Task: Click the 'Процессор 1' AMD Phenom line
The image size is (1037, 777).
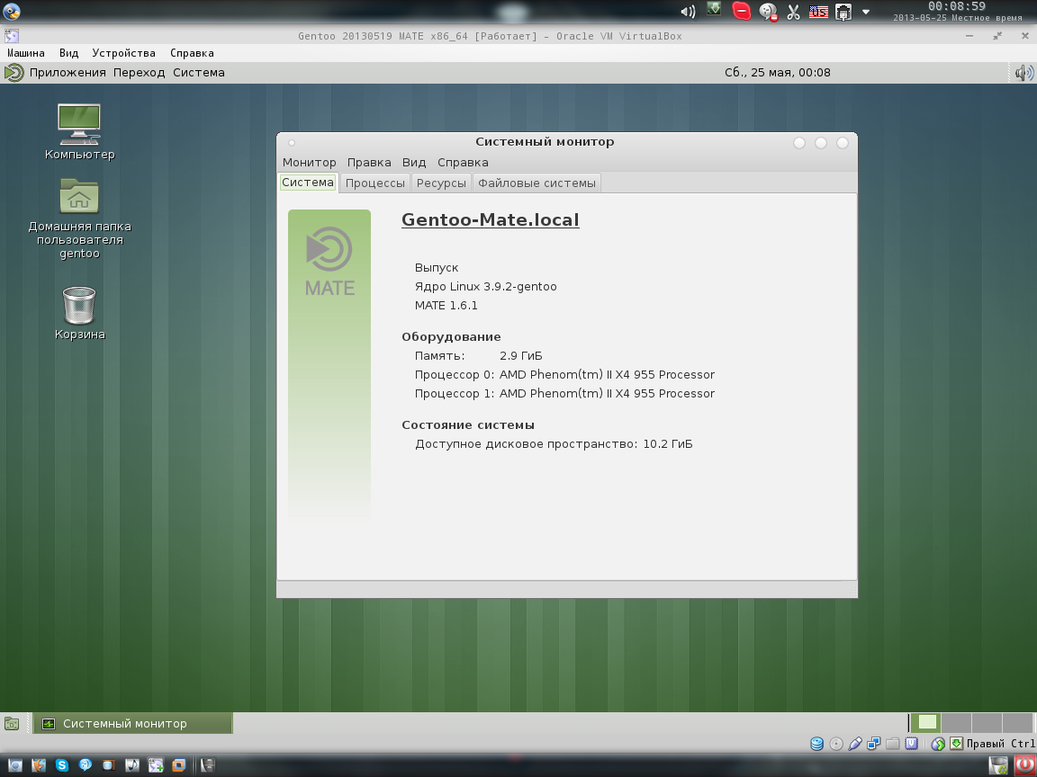Action: coord(564,393)
